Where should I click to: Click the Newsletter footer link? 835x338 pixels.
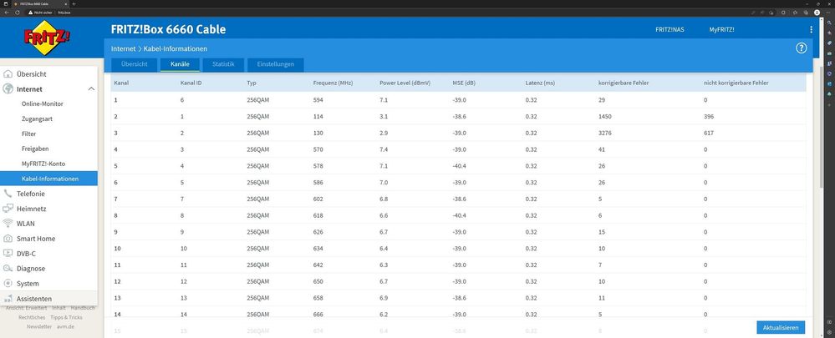(x=39, y=326)
